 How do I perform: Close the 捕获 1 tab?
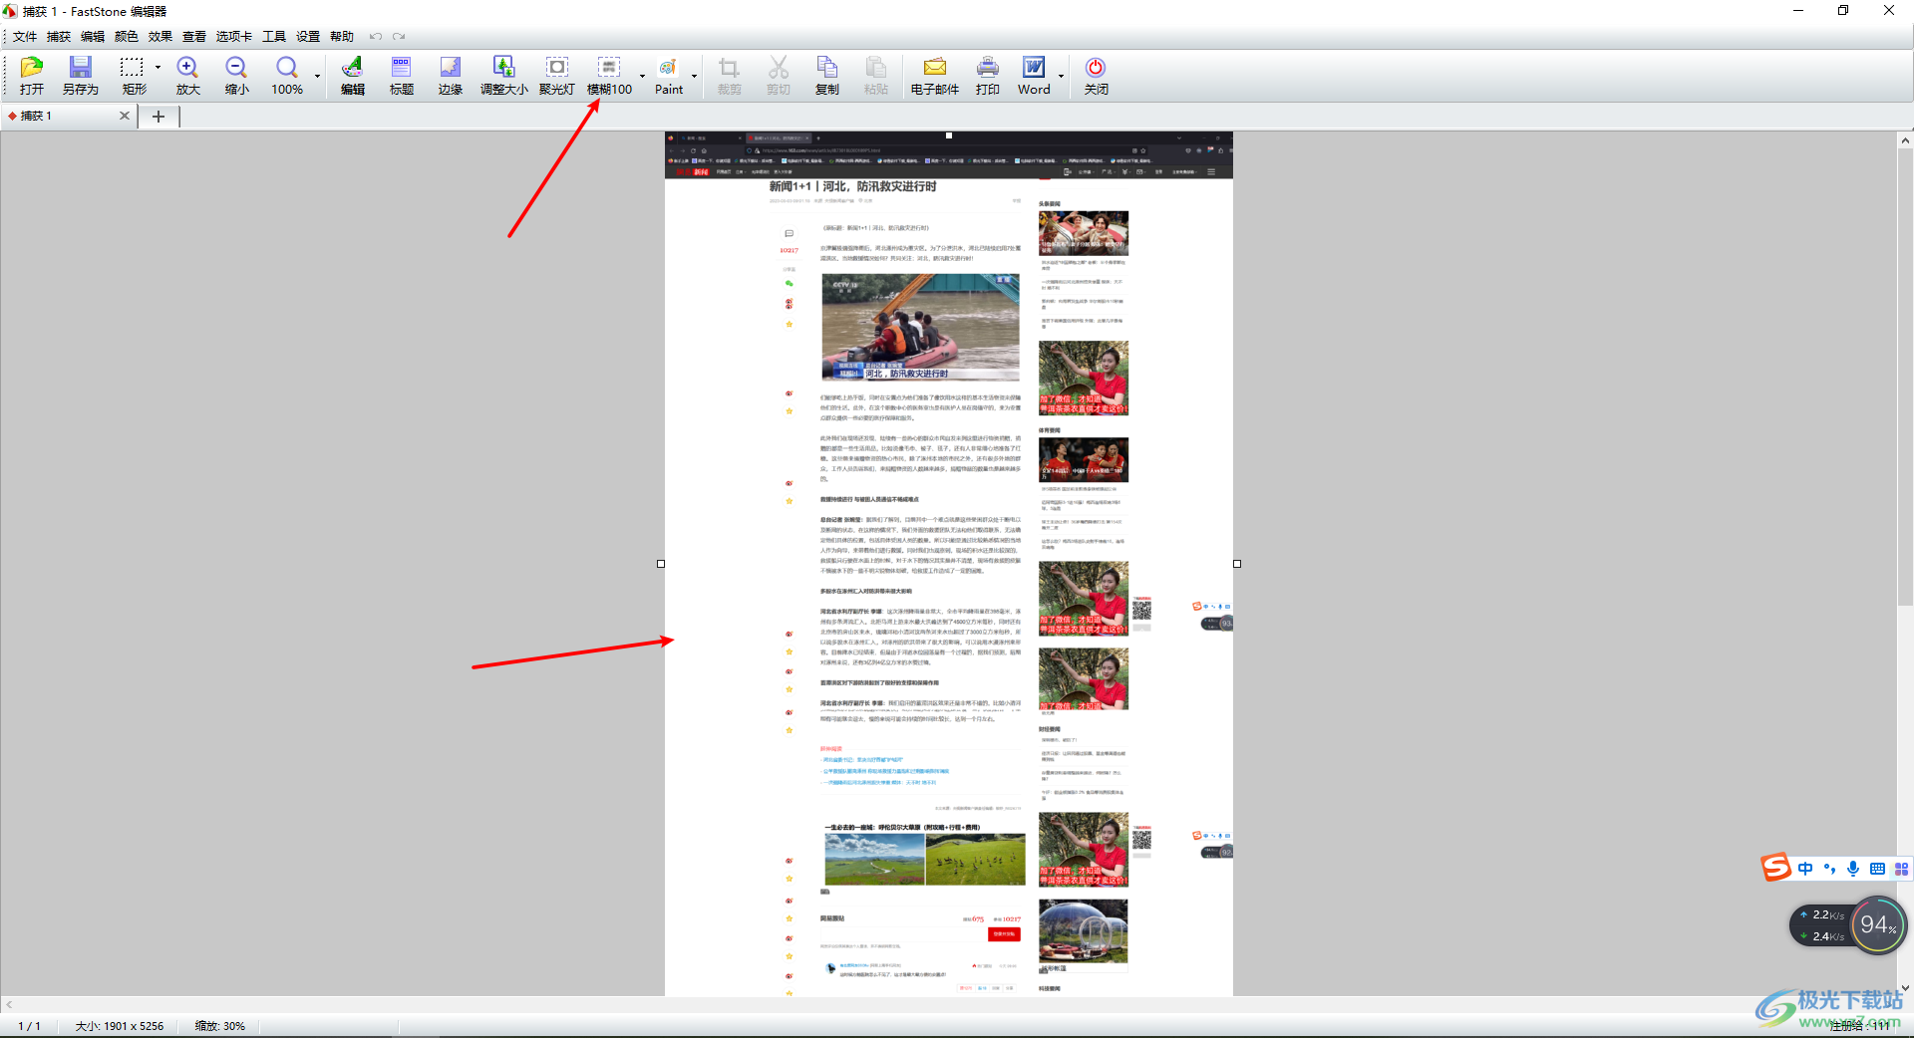point(125,116)
